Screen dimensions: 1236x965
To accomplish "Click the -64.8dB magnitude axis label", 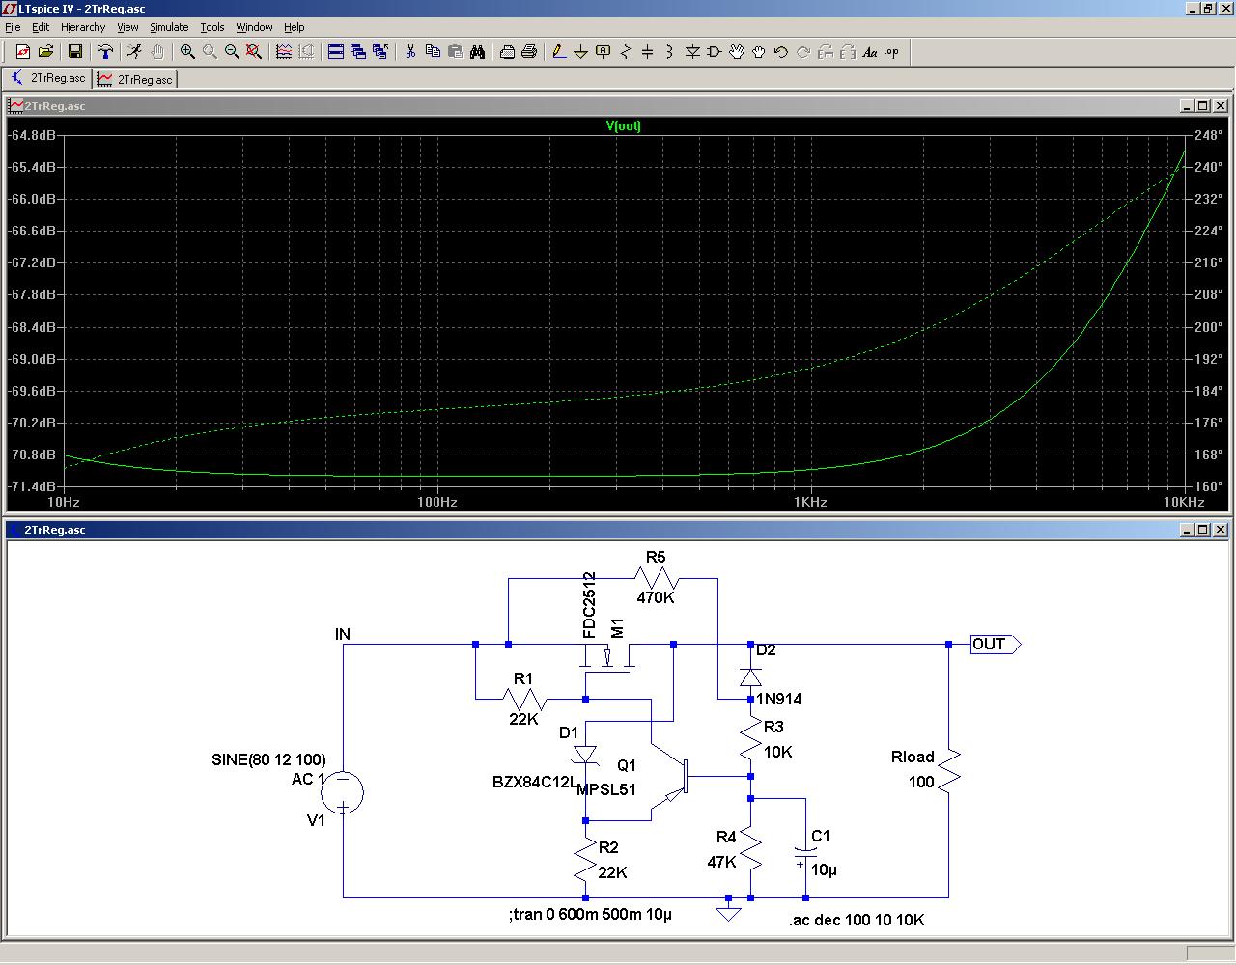I will pyautogui.click(x=33, y=135).
